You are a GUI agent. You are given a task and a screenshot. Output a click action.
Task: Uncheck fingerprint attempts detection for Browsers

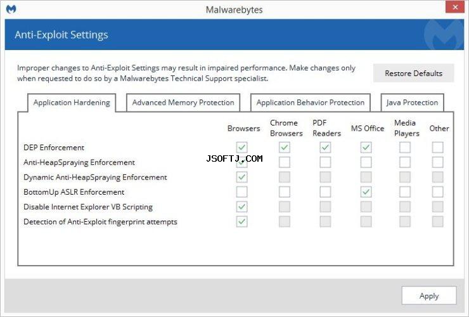[x=241, y=221]
